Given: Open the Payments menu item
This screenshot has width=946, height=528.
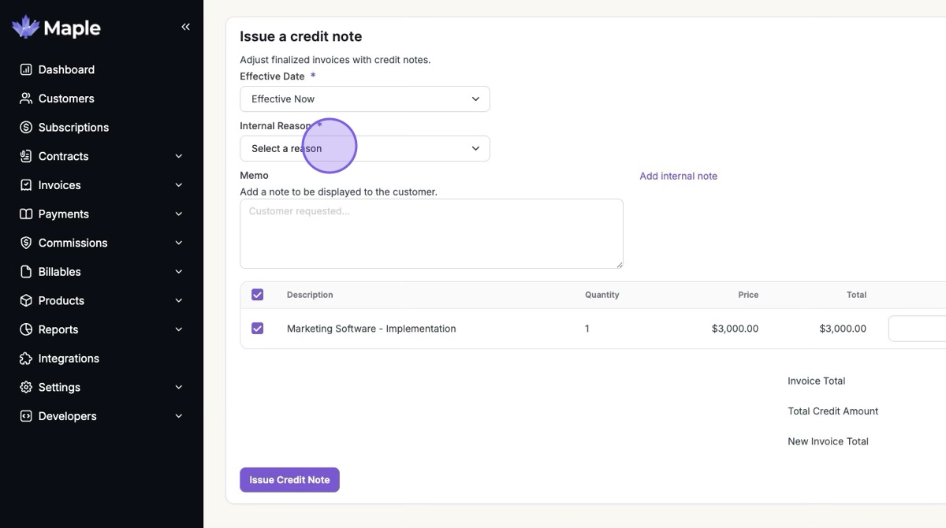Looking at the screenshot, I should click(63, 214).
